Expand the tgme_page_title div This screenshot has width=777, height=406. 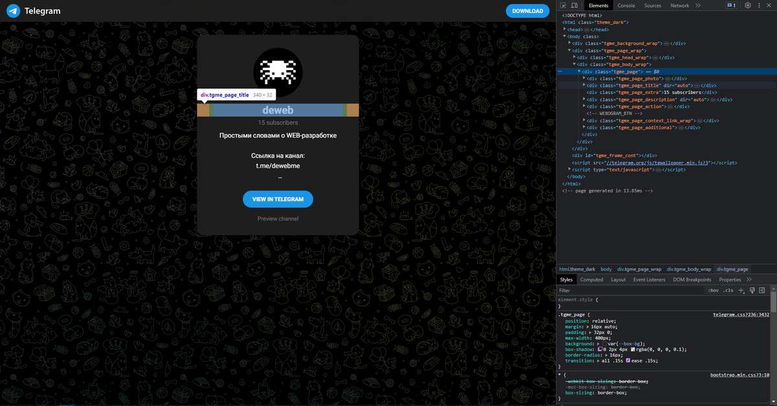click(585, 85)
